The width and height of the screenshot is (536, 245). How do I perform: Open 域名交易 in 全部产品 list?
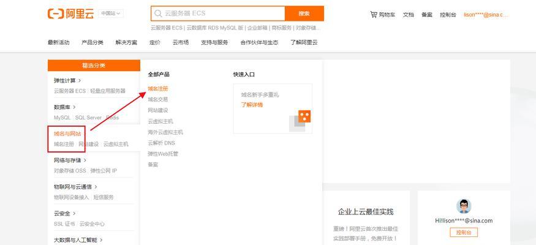pos(158,99)
